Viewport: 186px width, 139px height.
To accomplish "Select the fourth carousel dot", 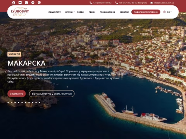I will [x=19, y=103].
